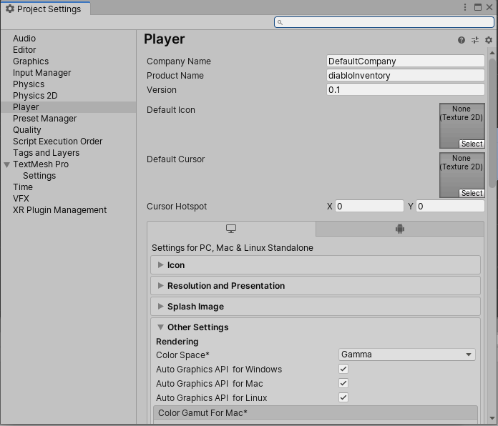Click Select button for Default Cursor
The height and width of the screenshot is (426, 498).
pos(472,193)
